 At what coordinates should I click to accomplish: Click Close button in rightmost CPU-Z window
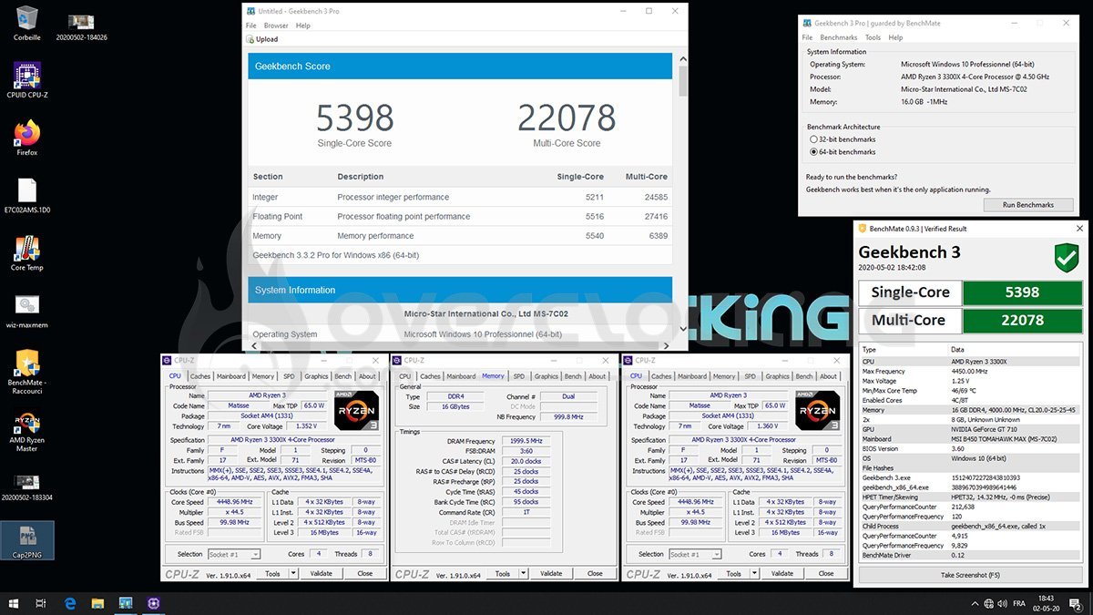(x=826, y=574)
